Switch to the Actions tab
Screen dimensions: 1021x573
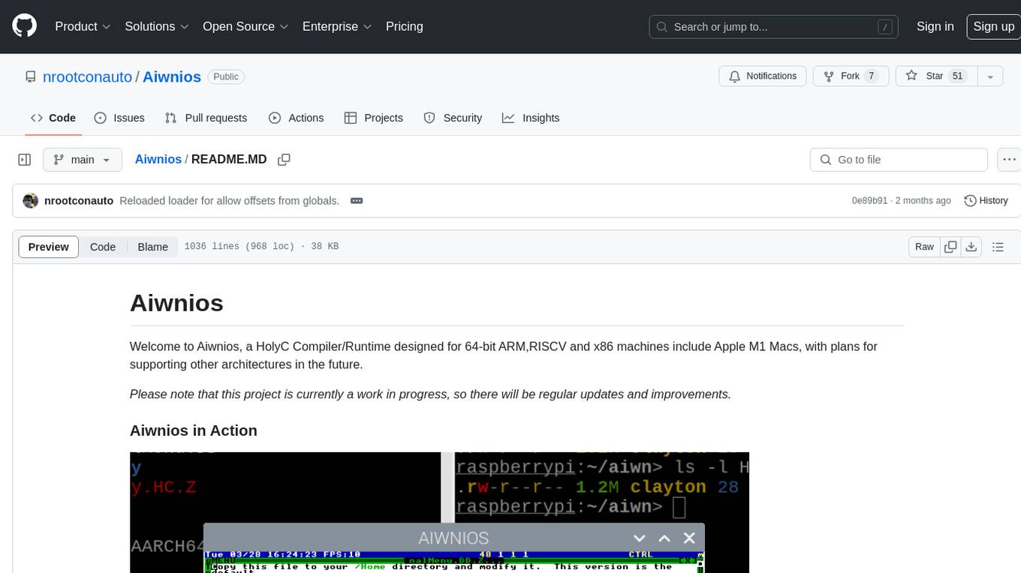[297, 118]
